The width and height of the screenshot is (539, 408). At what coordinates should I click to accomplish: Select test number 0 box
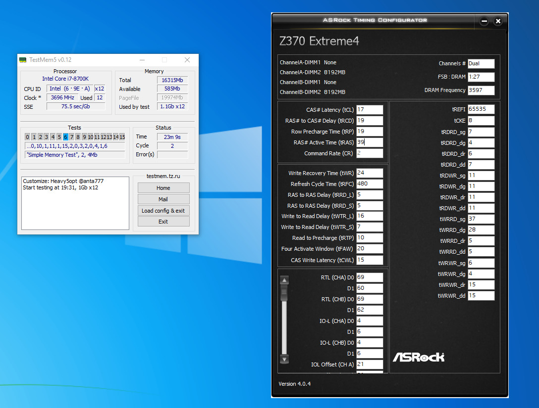[28, 137]
